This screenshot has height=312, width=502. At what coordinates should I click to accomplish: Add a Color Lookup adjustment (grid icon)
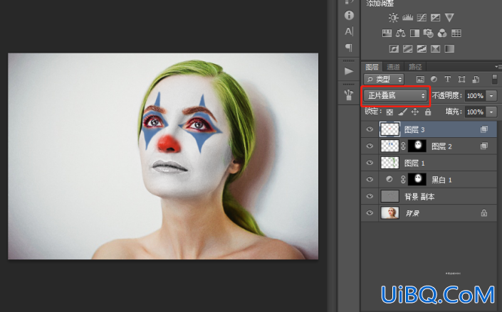(456, 33)
